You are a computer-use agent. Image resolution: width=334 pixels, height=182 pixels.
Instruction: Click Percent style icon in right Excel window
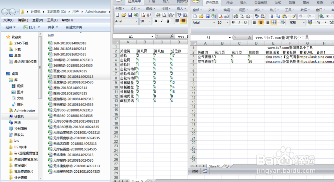pos(319,22)
